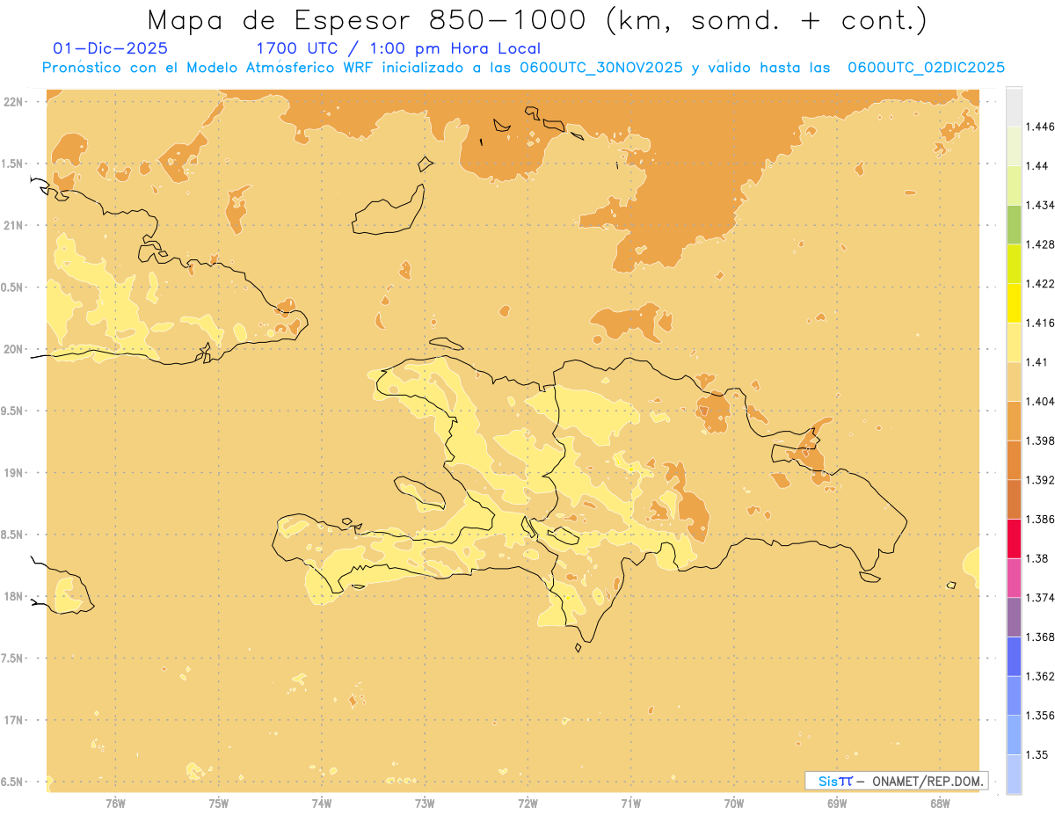Click colorbar label '1.368'
The height and width of the screenshot is (815, 1055).
coord(1040,637)
